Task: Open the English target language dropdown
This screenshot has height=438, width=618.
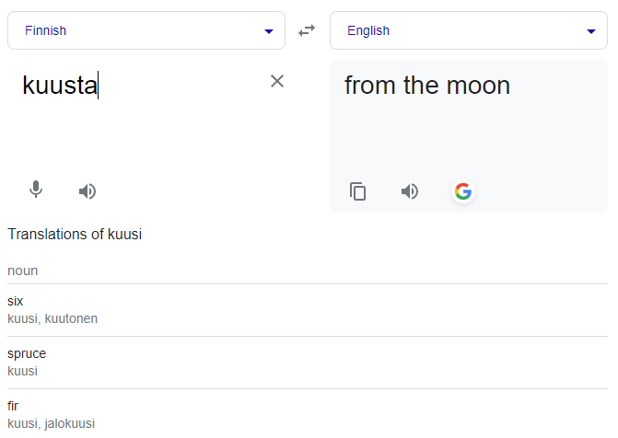Action: [469, 30]
